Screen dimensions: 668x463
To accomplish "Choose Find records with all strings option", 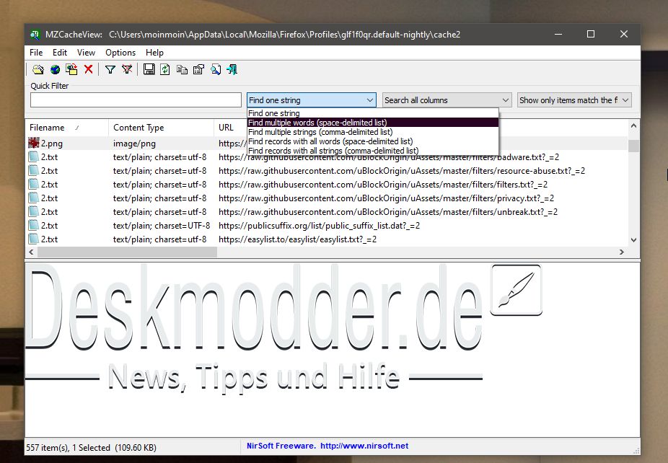I will pos(373,150).
